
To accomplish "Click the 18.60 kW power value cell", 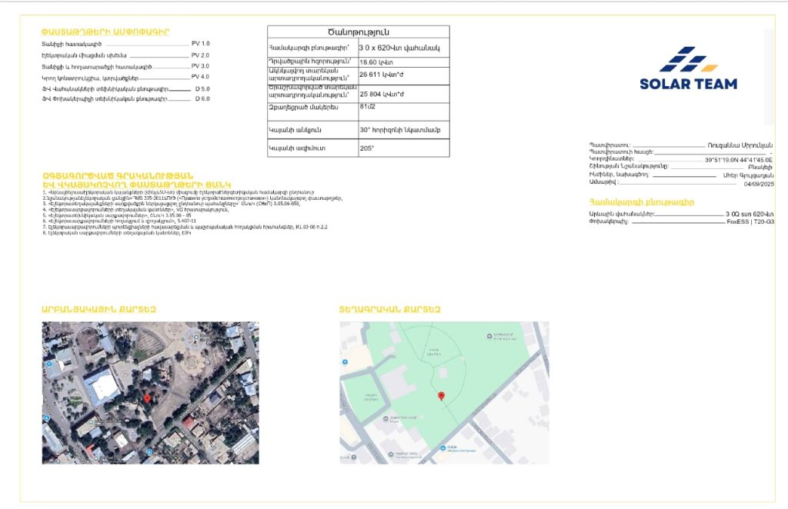I will tap(403, 60).
